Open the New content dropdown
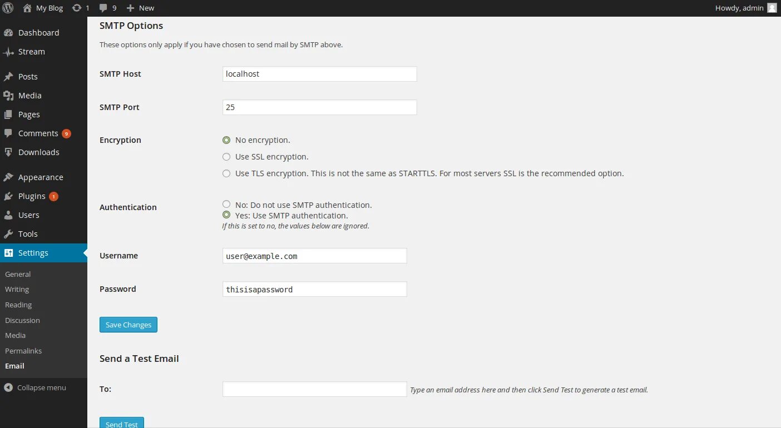 click(140, 8)
